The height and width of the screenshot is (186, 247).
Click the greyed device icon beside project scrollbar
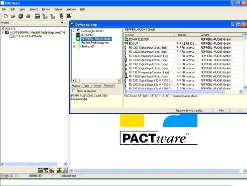[x=65, y=170]
